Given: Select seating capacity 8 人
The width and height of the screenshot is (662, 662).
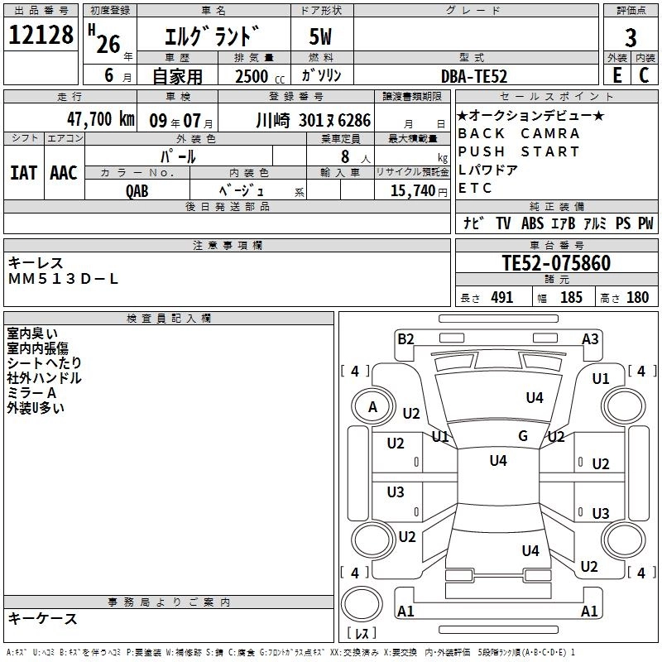Looking at the screenshot, I should click(x=355, y=157).
